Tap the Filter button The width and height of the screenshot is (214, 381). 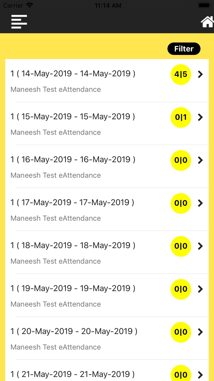pos(184,49)
